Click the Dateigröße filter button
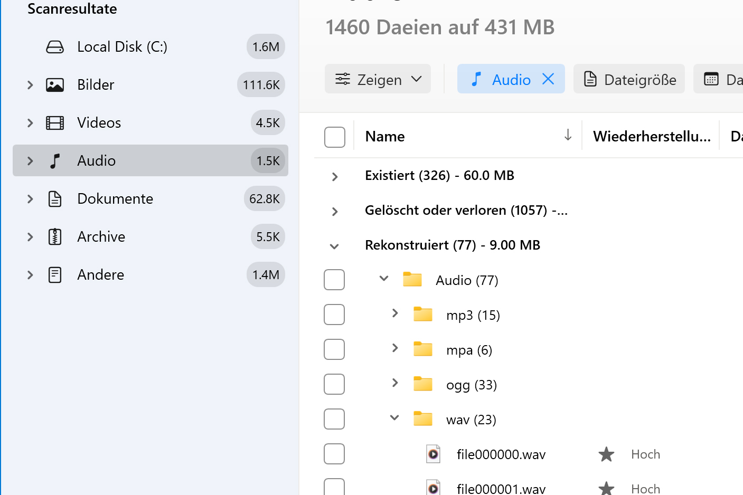The width and height of the screenshot is (743, 495). tap(629, 79)
